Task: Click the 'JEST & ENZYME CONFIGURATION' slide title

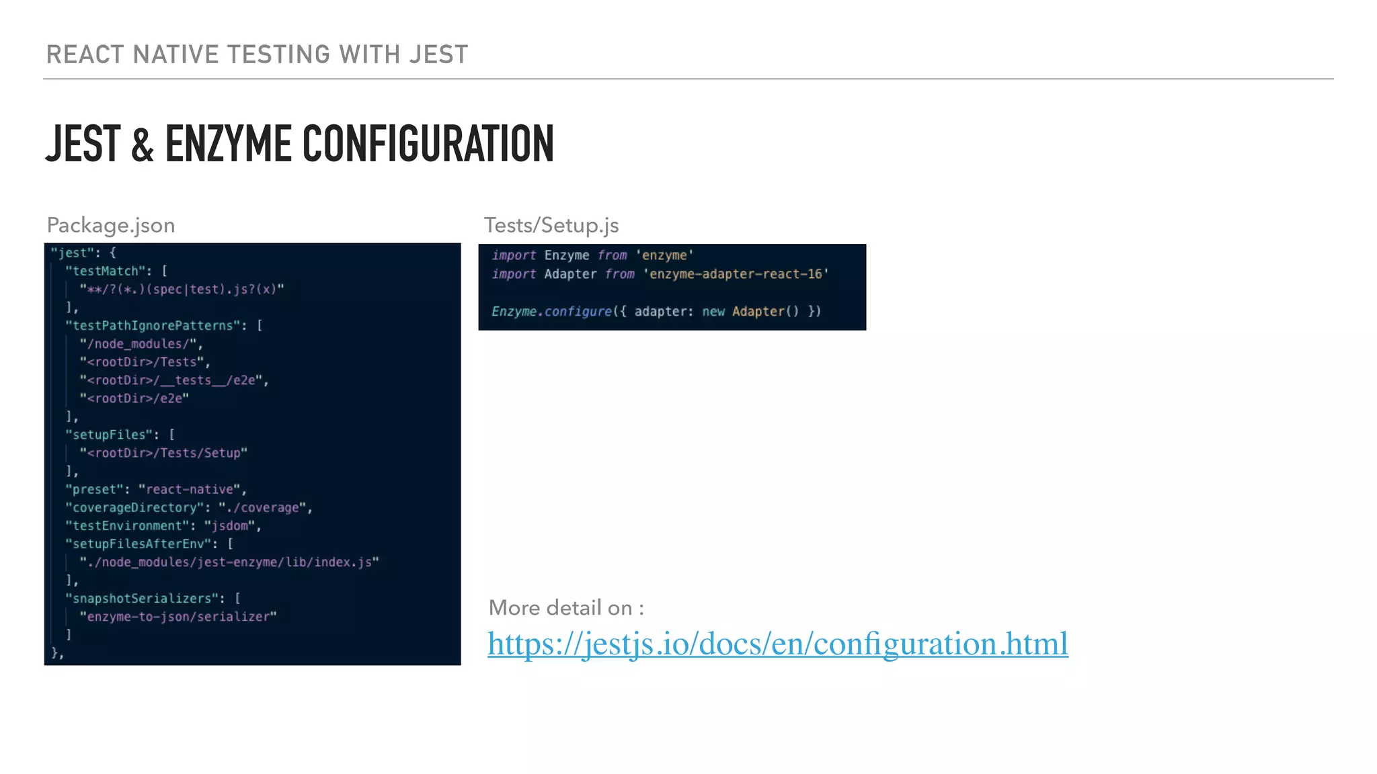Action: click(300, 144)
